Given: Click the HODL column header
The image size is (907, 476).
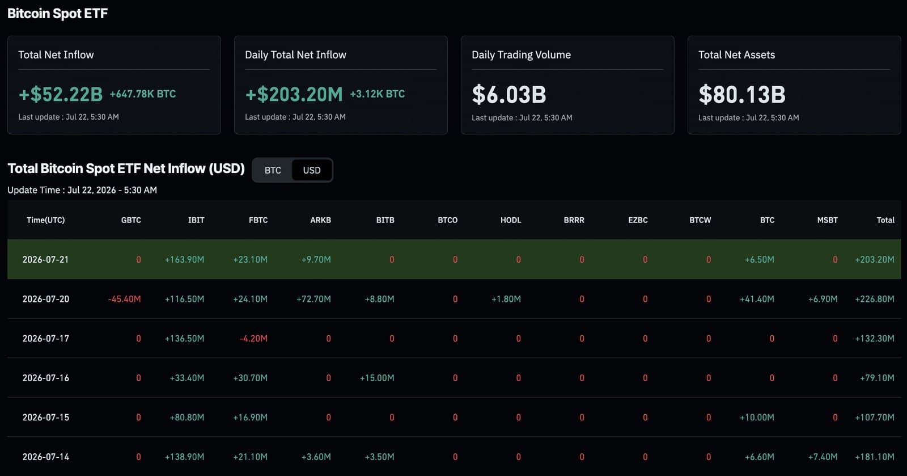Looking at the screenshot, I should (511, 220).
